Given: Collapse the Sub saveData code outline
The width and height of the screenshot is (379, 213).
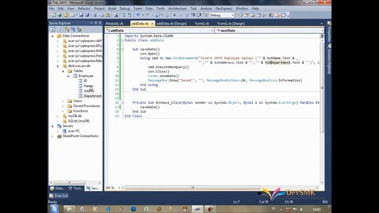Looking at the screenshot, I should point(123,49).
